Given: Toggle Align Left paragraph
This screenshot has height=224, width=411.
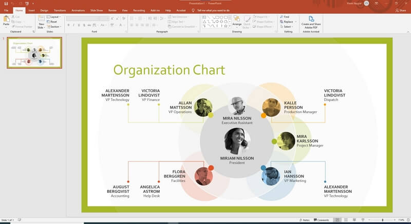Looking at the screenshot, I should coord(132,25).
